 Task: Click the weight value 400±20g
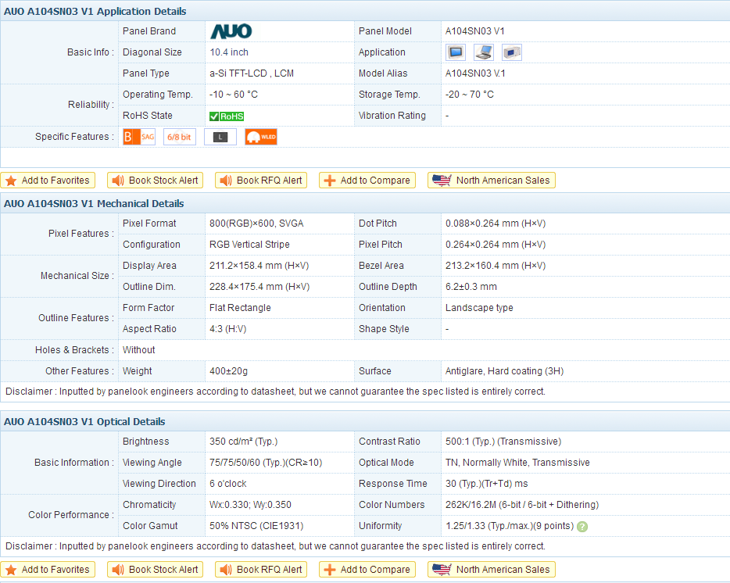(228, 371)
